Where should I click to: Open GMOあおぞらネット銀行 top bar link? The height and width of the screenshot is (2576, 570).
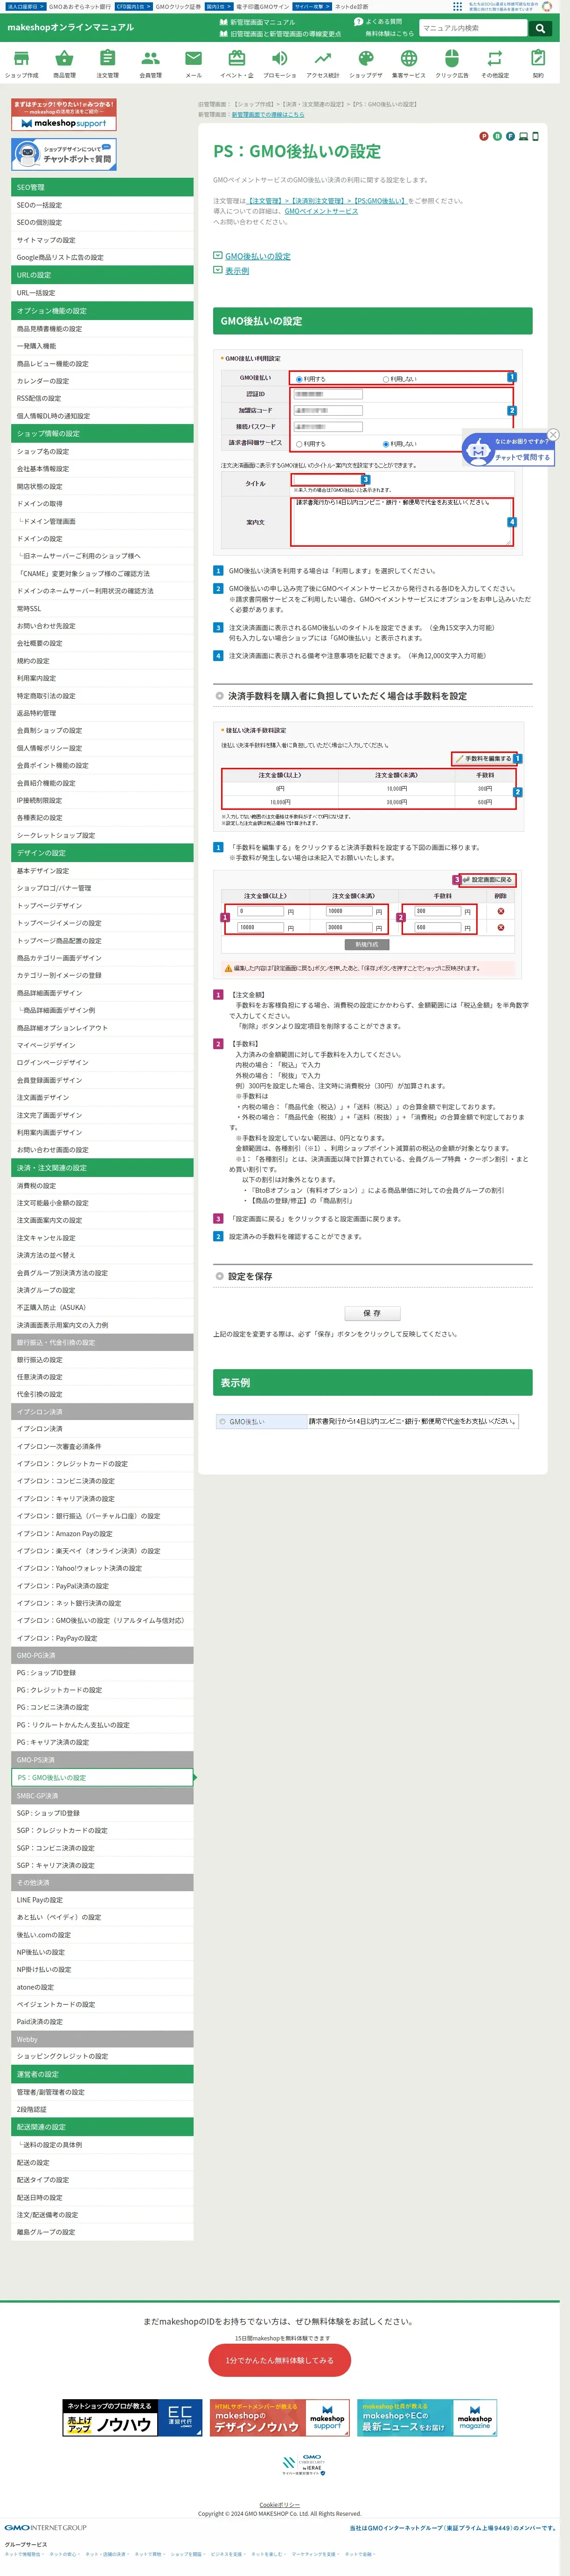click(x=80, y=6)
